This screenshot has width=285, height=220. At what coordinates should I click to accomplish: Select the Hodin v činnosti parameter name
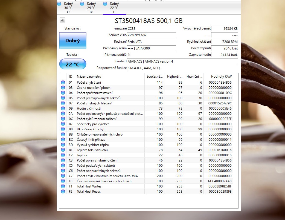click(x=89, y=108)
